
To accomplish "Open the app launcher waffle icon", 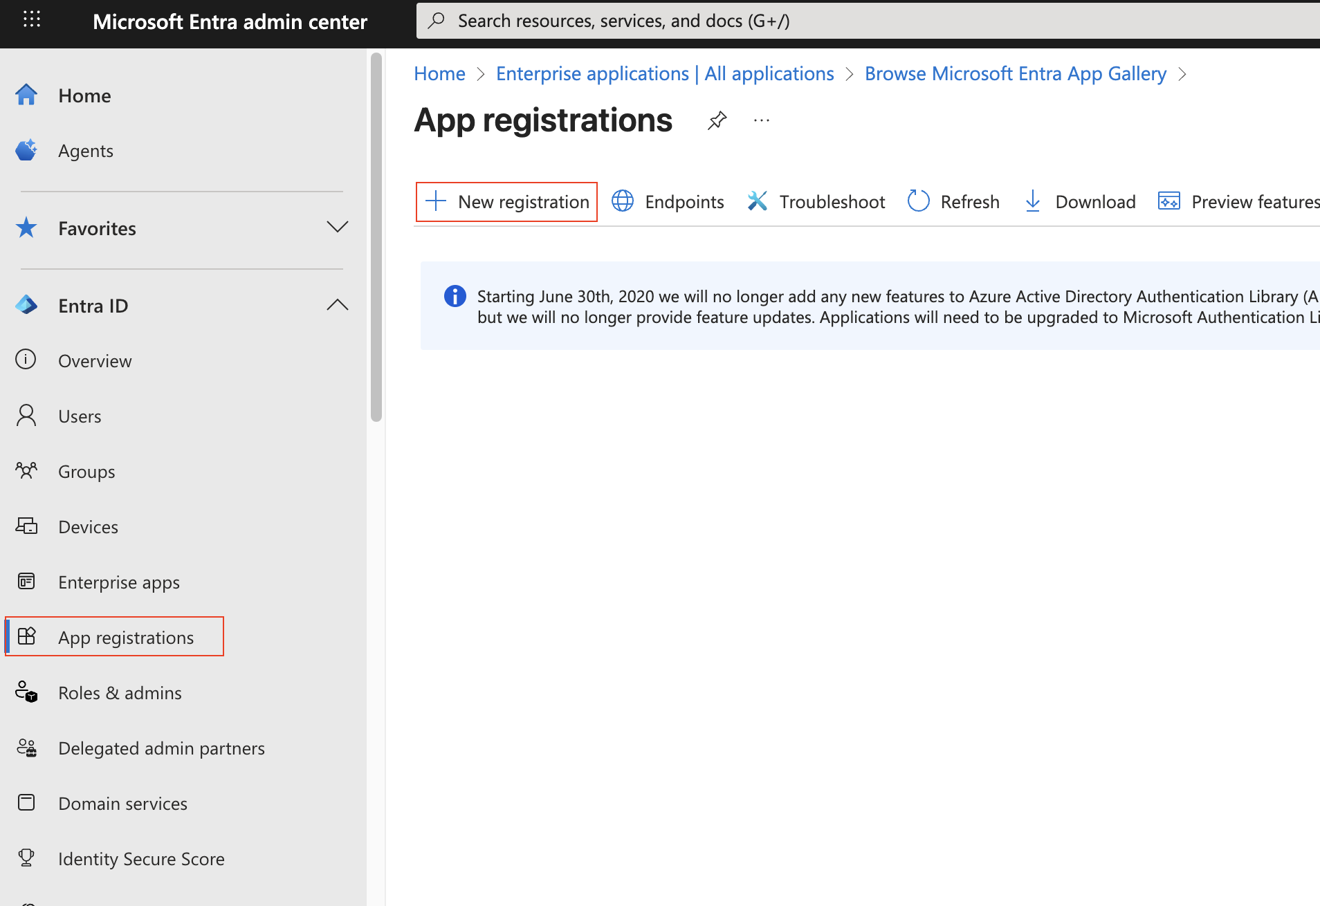I will coord(32,20).
